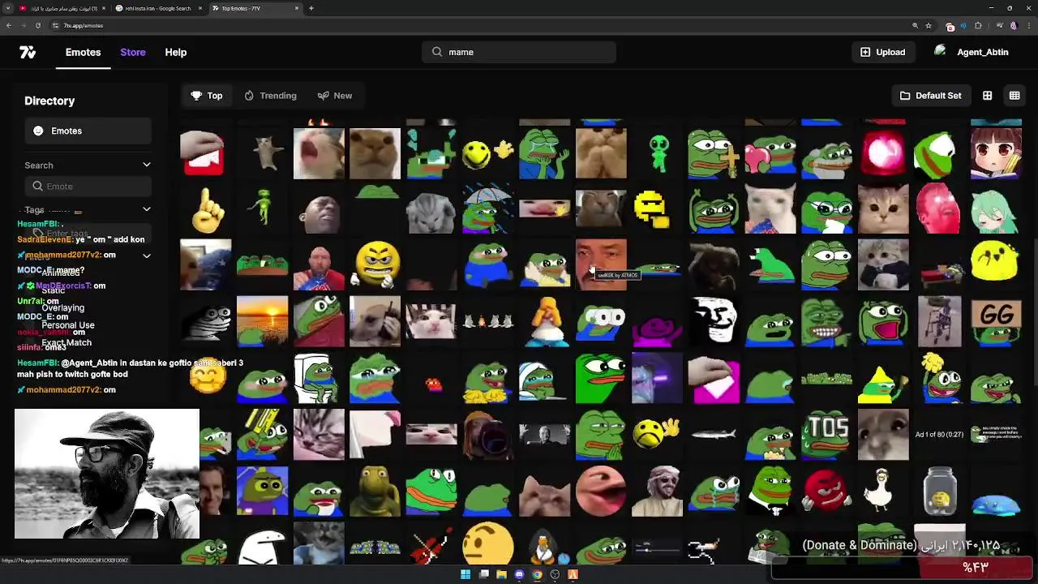Select the sunset picture emote
The image size is (1038, 584).
(x=262, y=321)
